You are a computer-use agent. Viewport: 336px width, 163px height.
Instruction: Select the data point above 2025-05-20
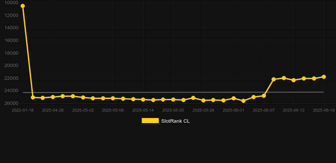point(173,99)
